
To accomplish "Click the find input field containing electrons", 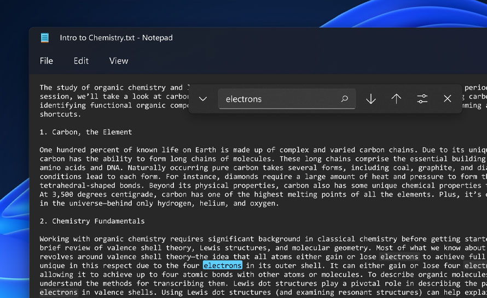I will coord(287,99).
